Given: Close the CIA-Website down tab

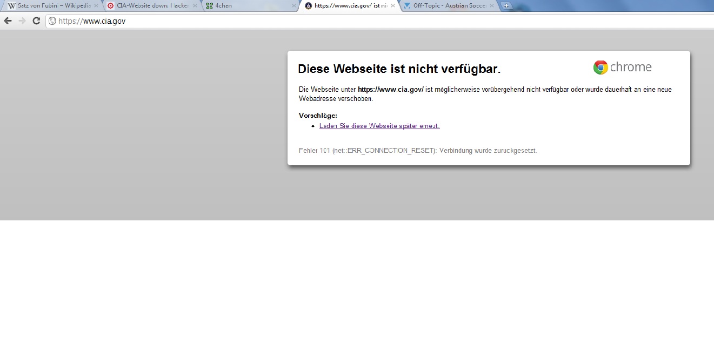Looking at the screenshot, I should [195, 6].
